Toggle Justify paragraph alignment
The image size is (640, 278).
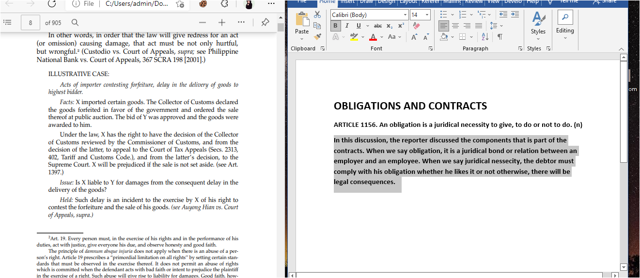click(479, 26)
